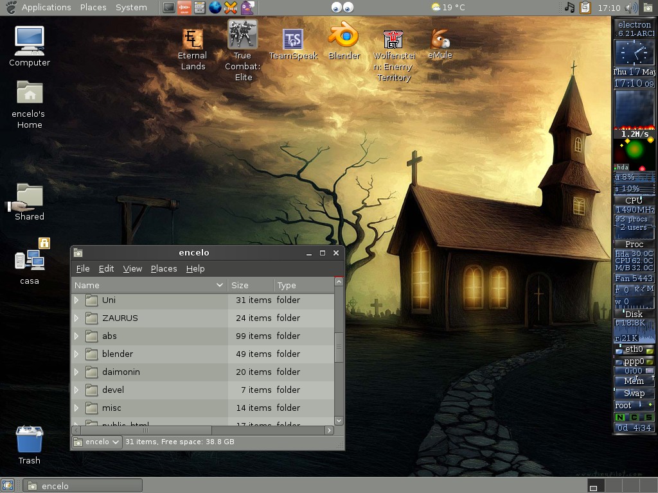This screenshot has height=493, width=658.
Task: Sort the file list by Size column
Action: (x=250, y=285)
